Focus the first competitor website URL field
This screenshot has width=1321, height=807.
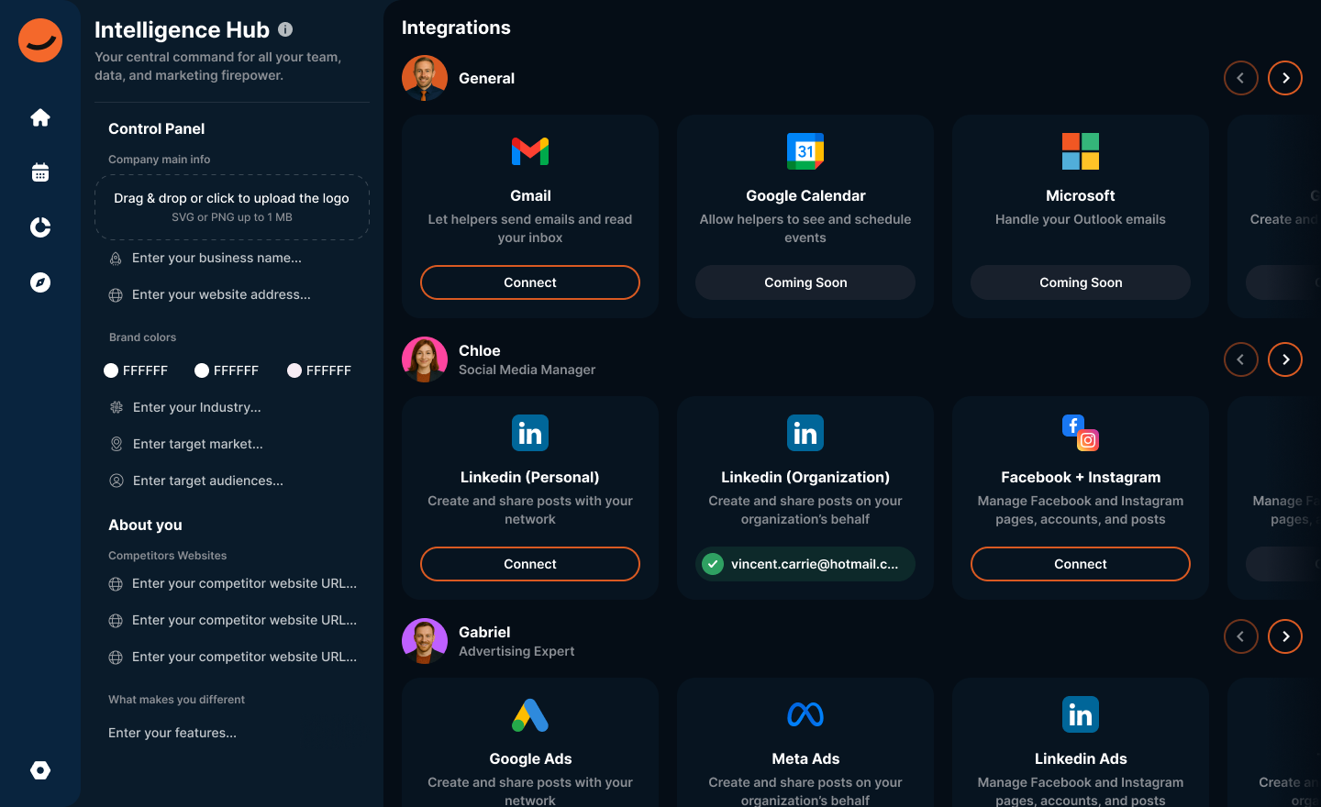coord(232,583)
